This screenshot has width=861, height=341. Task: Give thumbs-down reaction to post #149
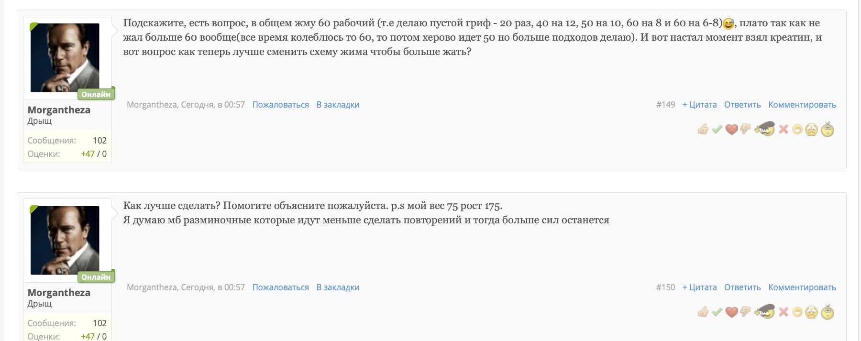[745, 129]
